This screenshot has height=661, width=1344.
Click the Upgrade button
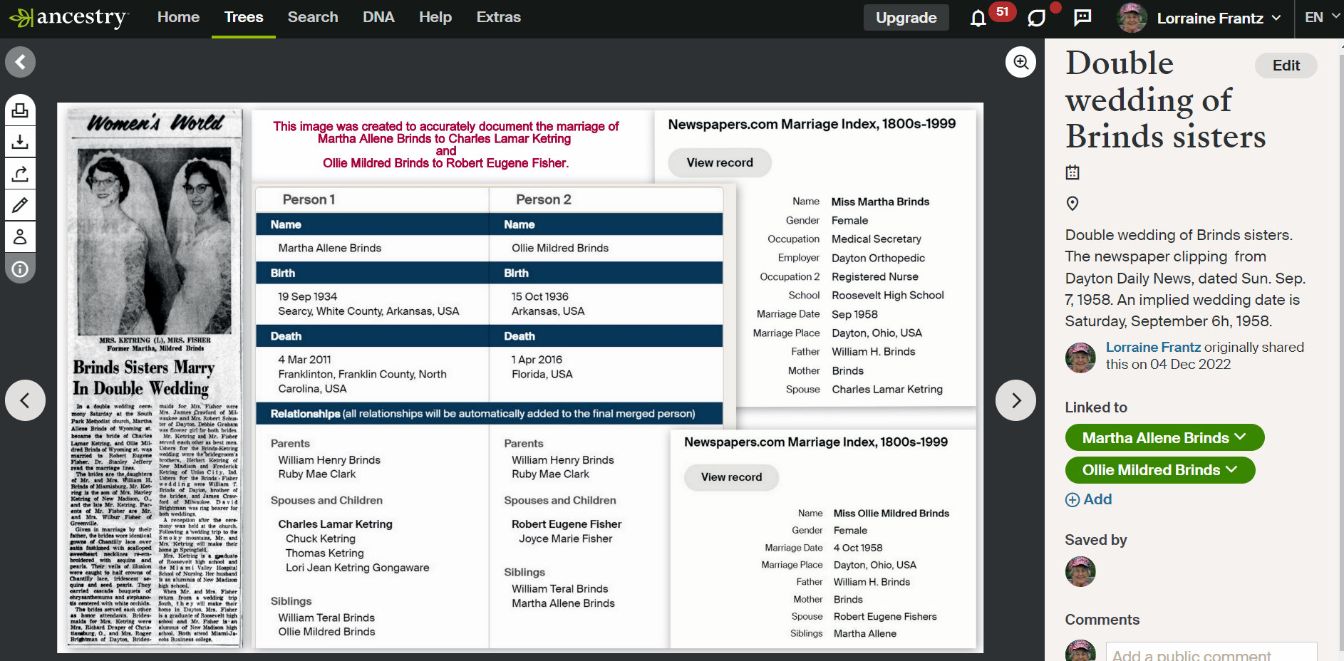tap(906, 18)
